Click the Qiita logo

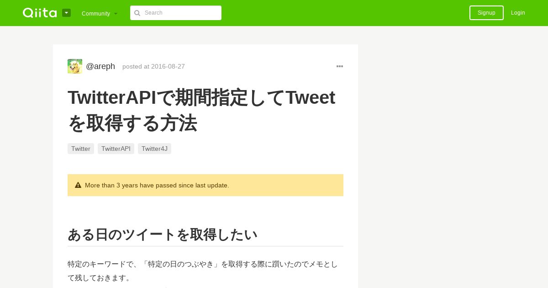tap(40, 13)
